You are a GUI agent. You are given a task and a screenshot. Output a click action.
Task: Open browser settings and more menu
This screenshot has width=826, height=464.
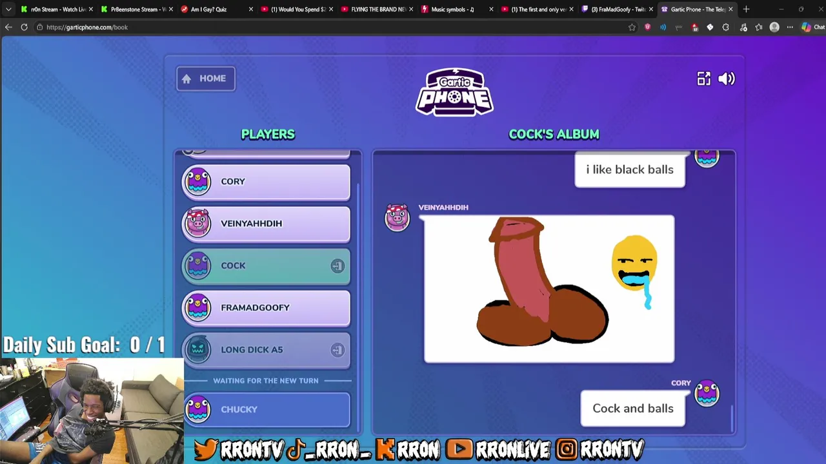pos(790,27)
